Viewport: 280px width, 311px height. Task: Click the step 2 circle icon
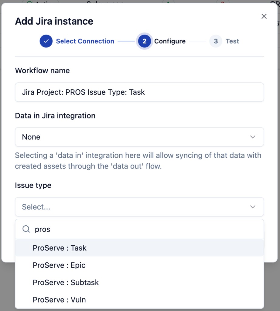tap(144, 41)
